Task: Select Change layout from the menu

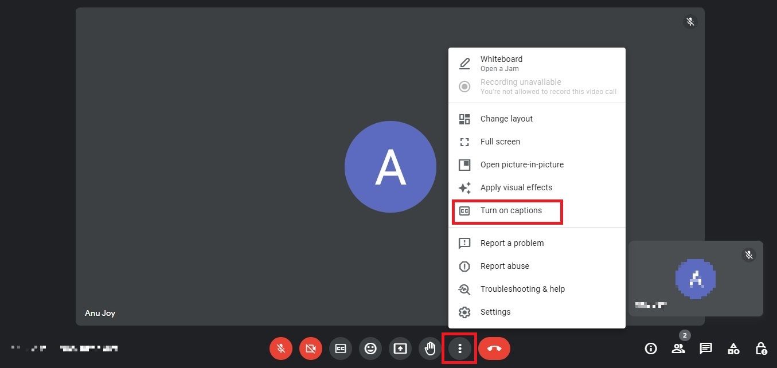Action: pyautogui.click(x=506, y=119)
